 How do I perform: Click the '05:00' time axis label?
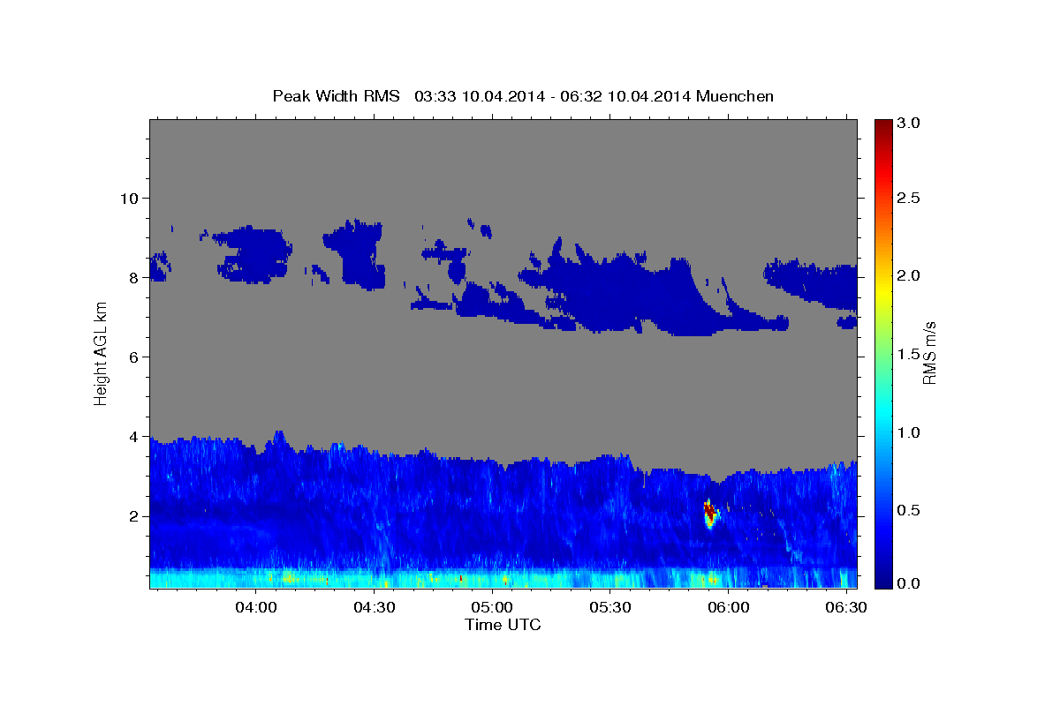click(x=492, y=608)
